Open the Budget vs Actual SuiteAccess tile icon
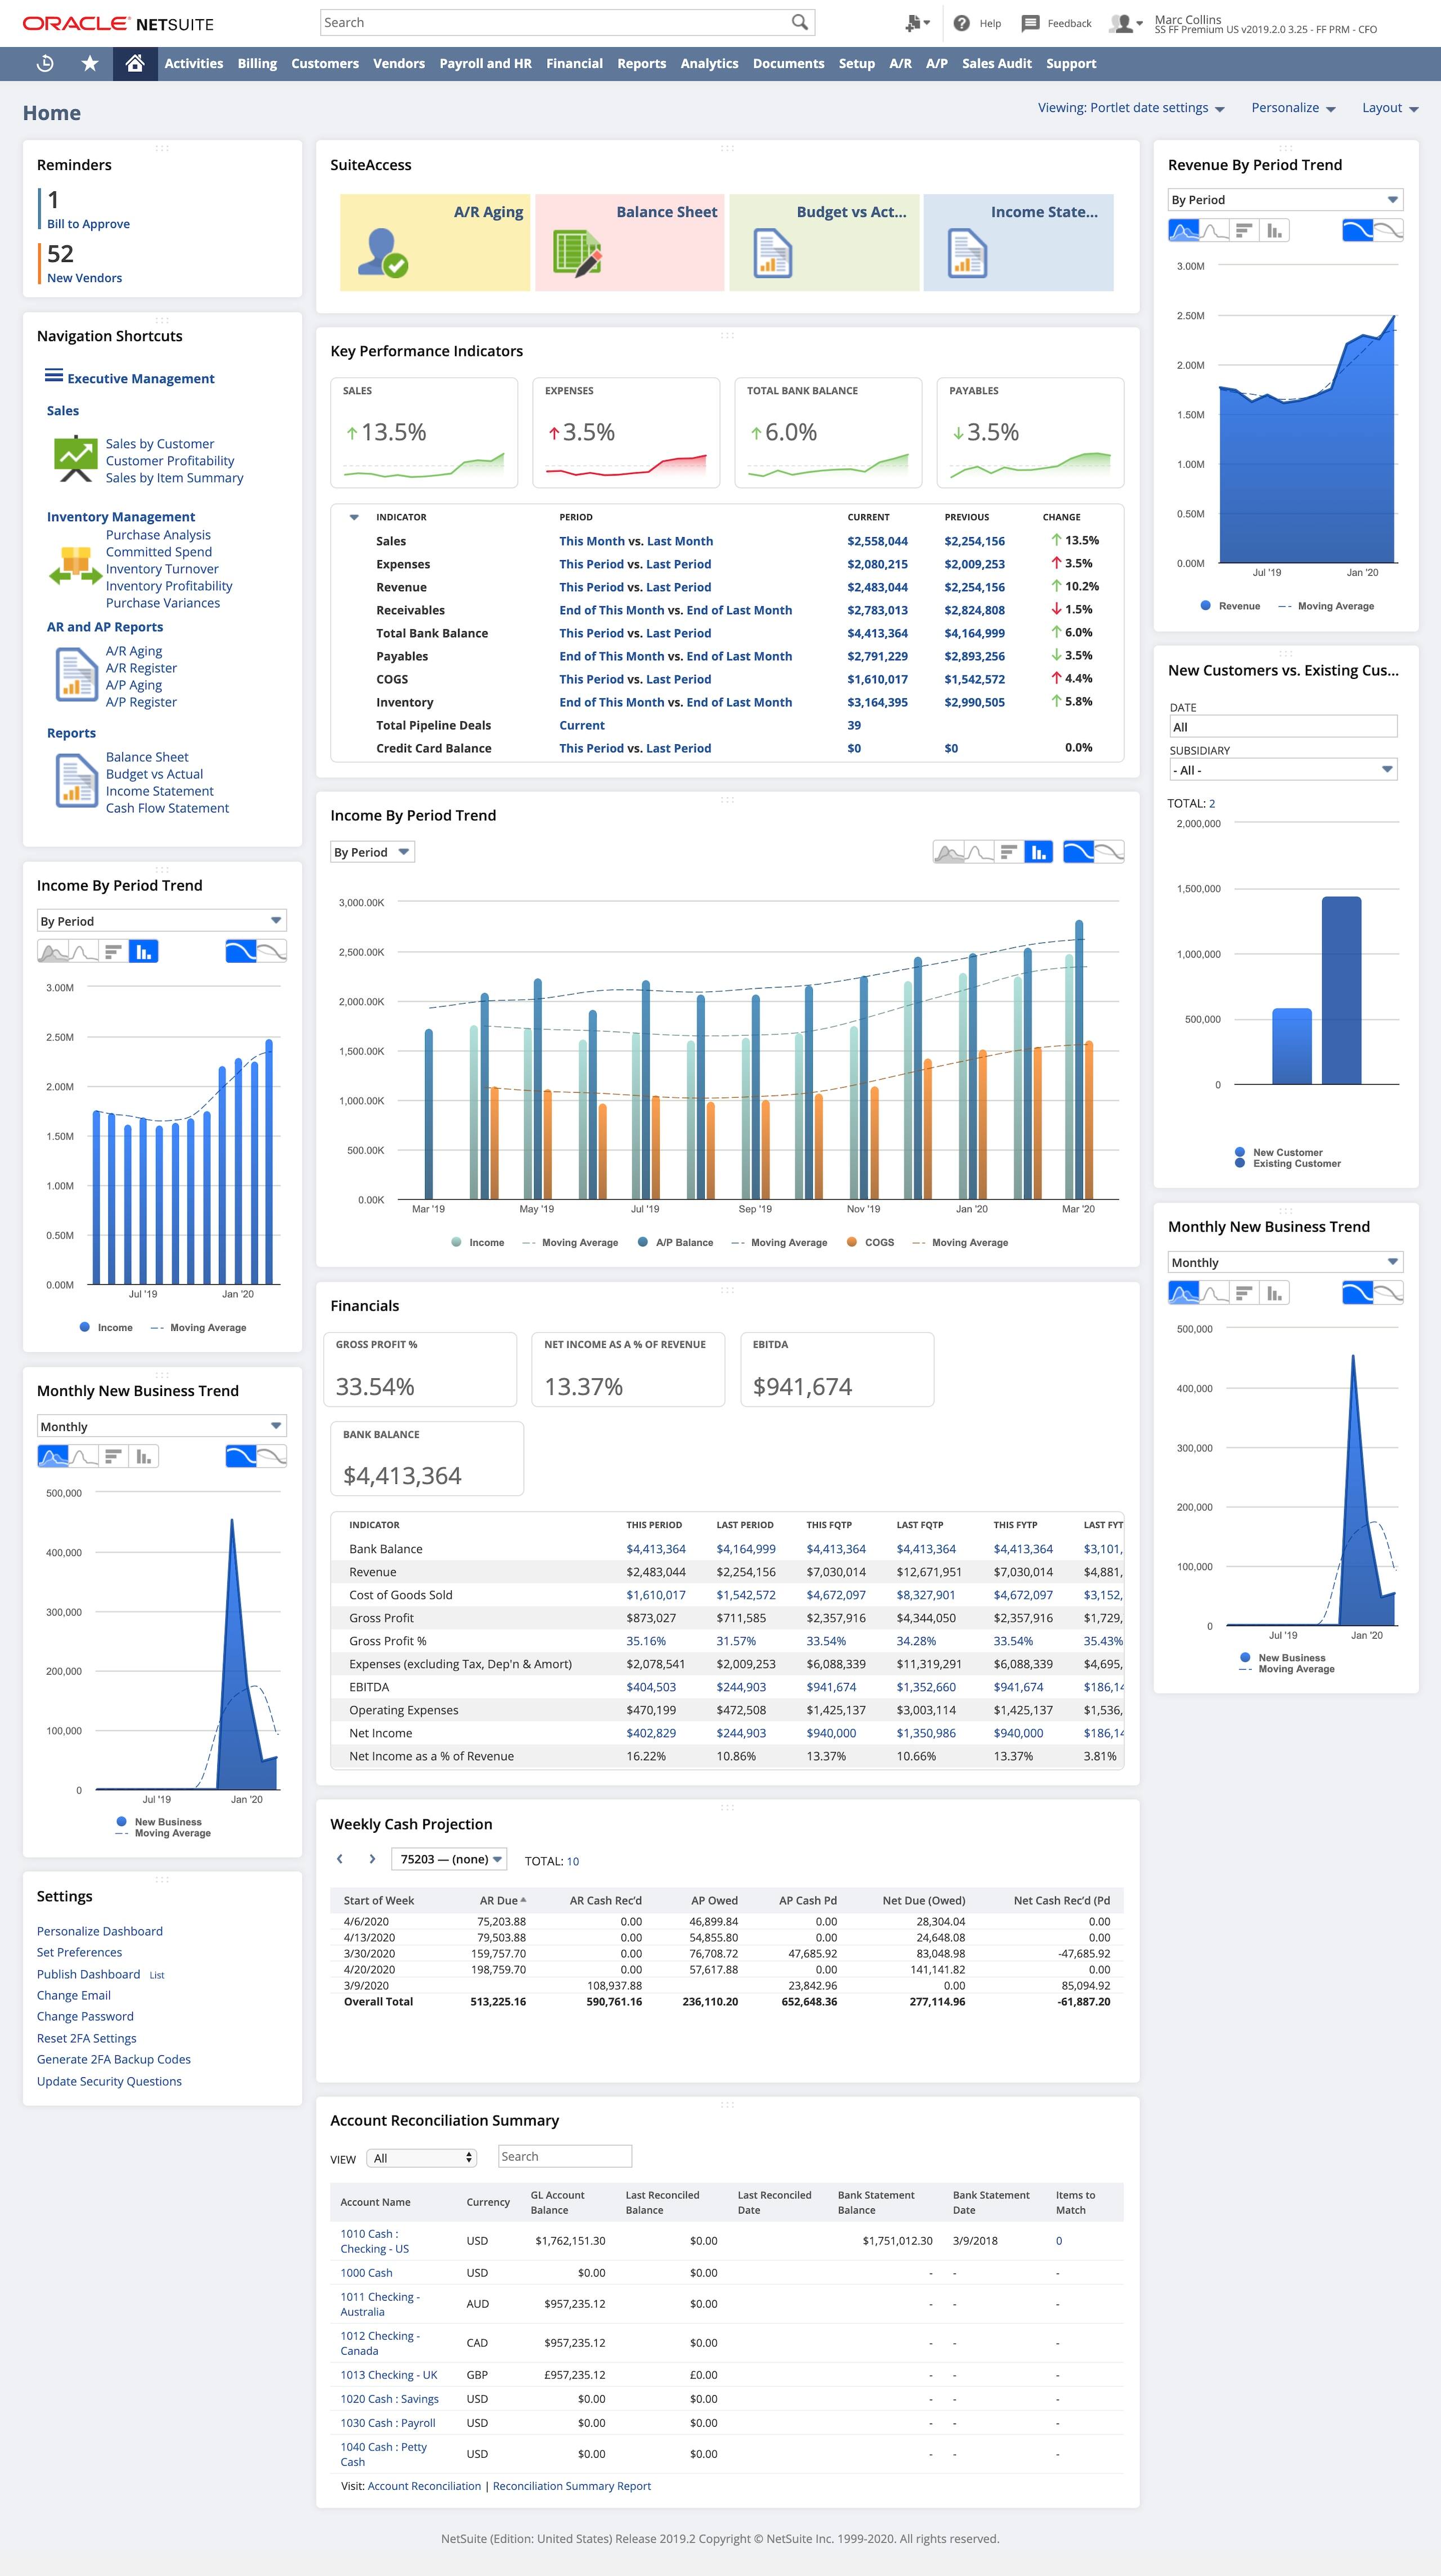Image resolution: width=1441 pixels, height=2576 pixels. pos(772,253)
